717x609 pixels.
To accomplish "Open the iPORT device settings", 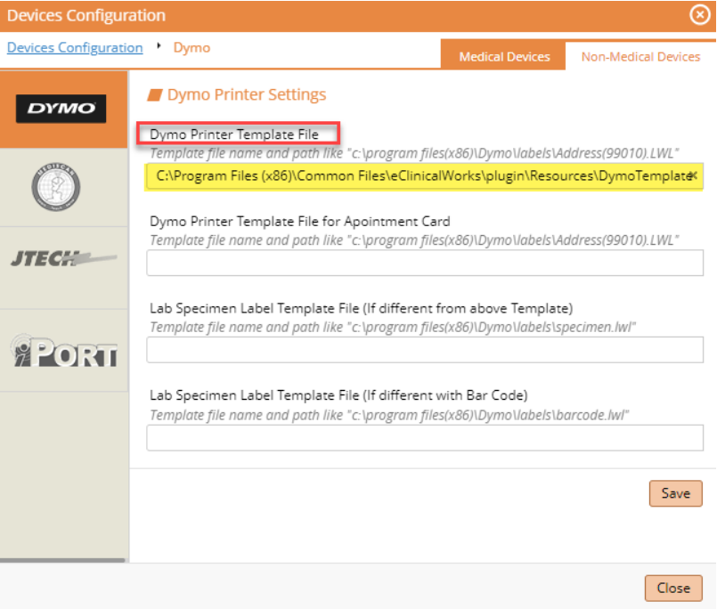I will point(61,352).
